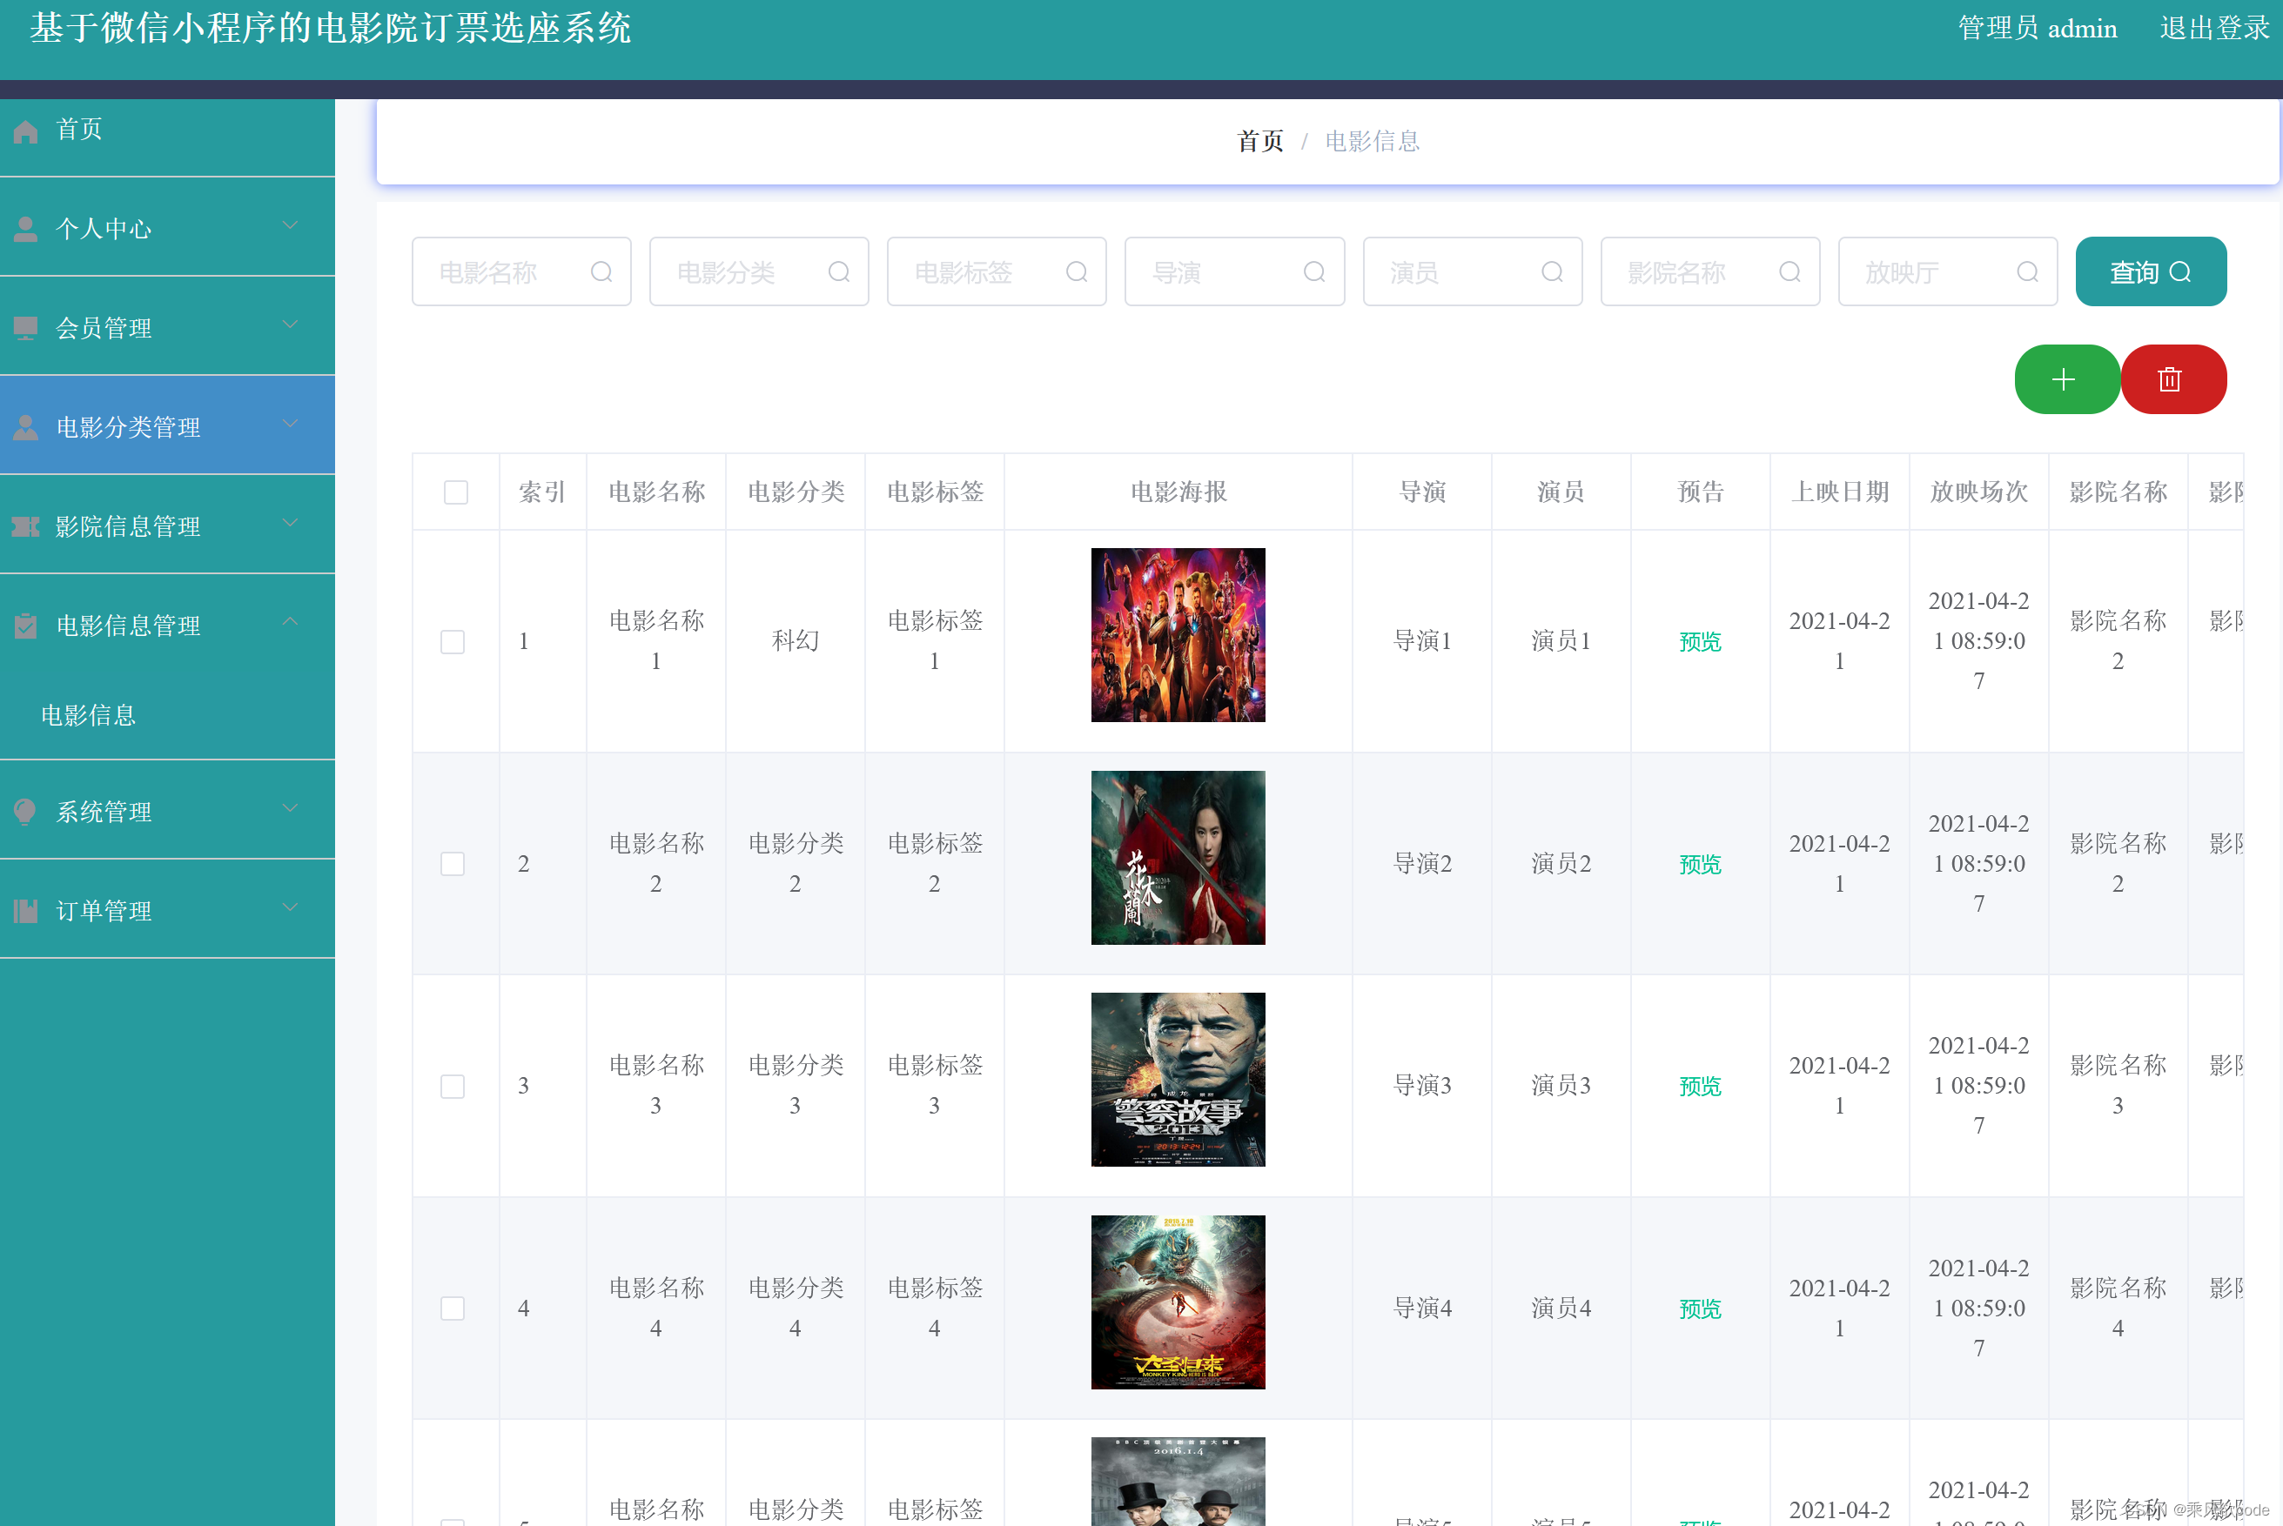
Task: Click the 影院信息管理 camera icon
Action: (x=26, y=526)
